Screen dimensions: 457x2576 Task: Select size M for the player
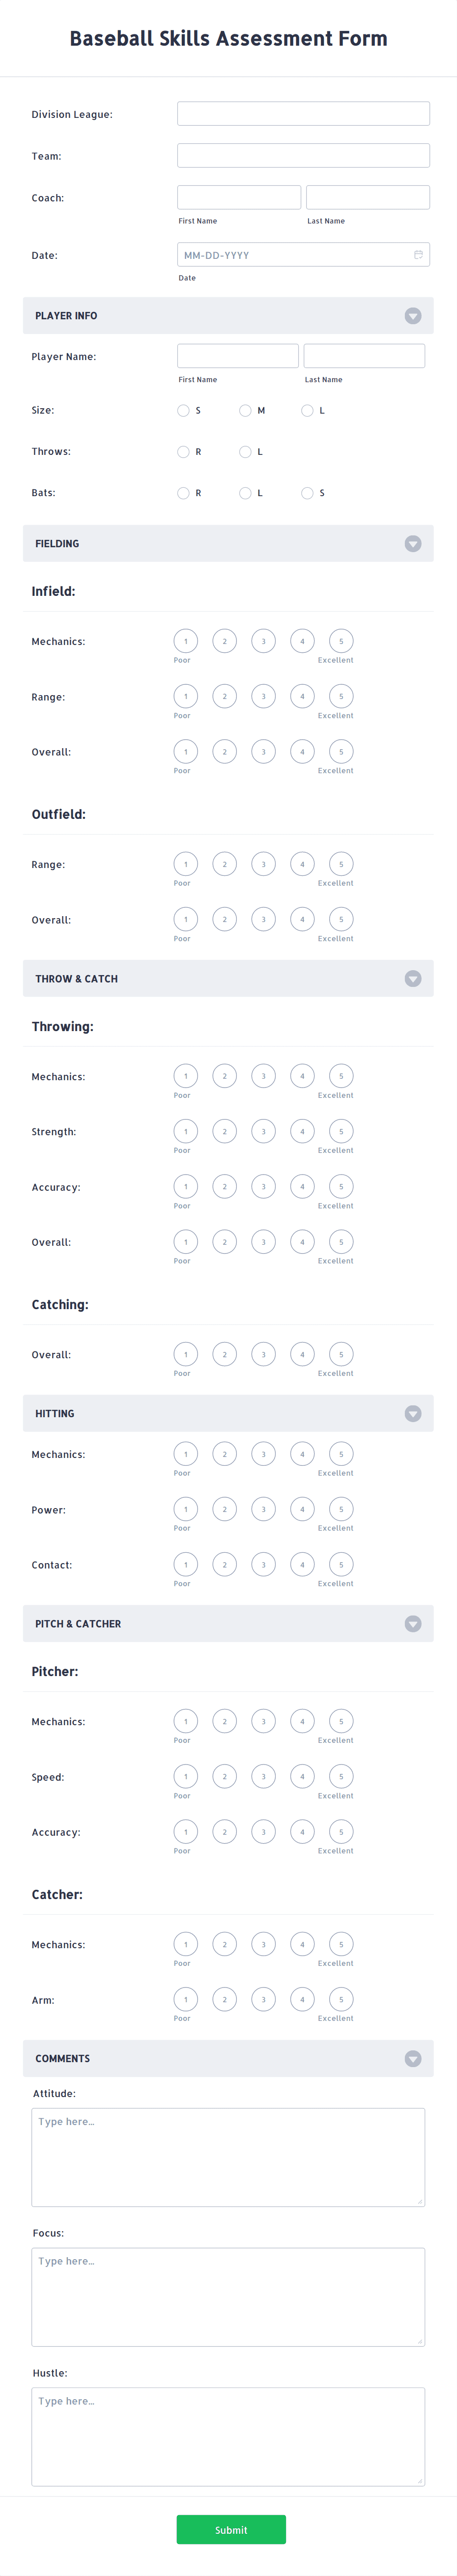tap(245, 410)
